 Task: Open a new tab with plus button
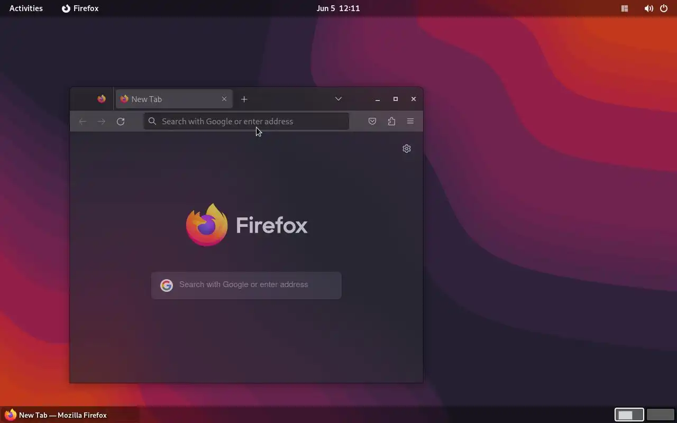[244, 99]
